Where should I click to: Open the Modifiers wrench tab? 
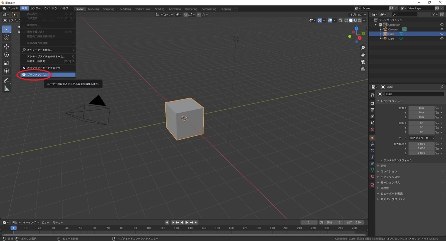[x=372, y=144]
